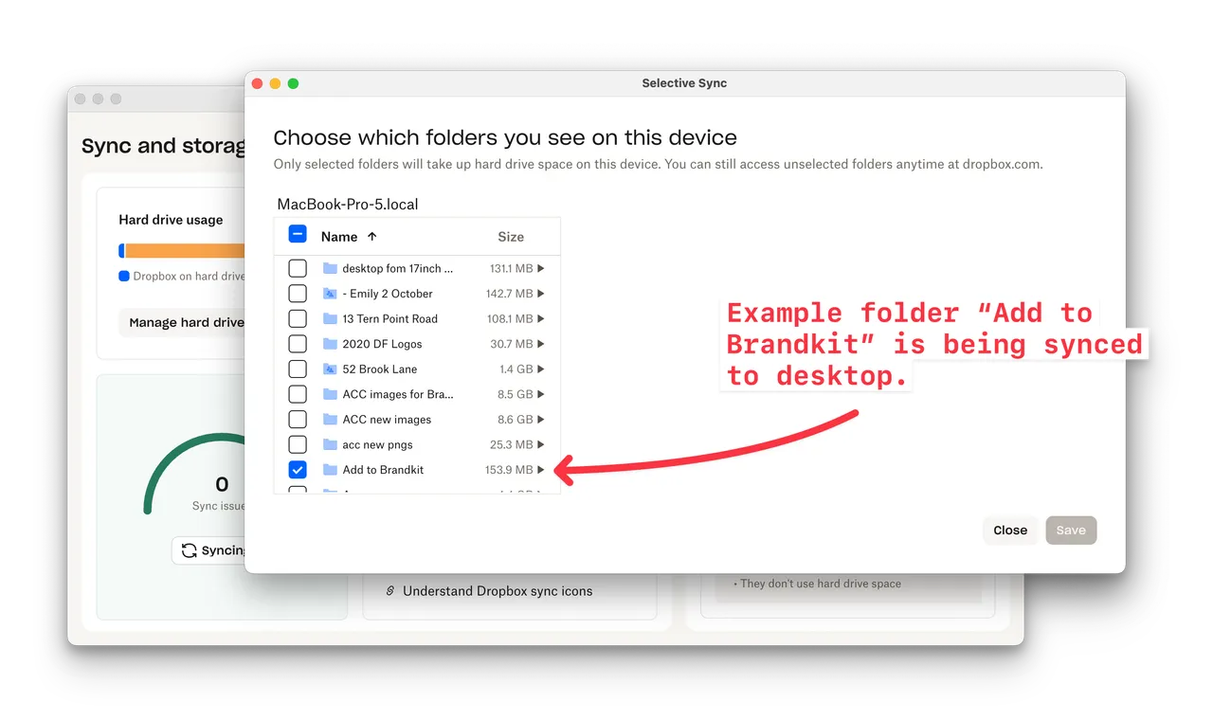Screen dimensions: 1213x720
Task: Click the sort arrow next to the Name header
Action: (x=371, y=237)
